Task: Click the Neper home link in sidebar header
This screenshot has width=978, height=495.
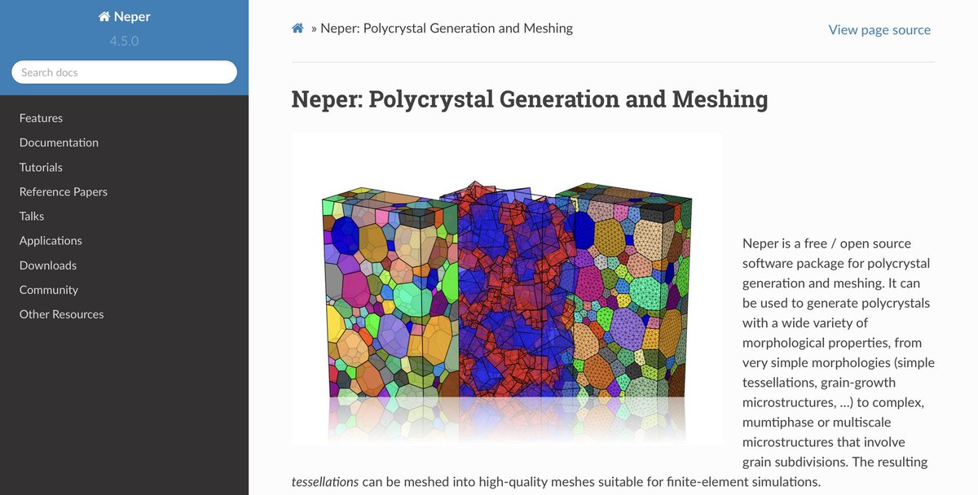Action: coord(124,16)
